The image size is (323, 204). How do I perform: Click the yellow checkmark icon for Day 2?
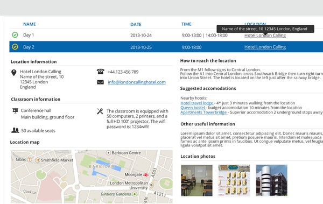click(15, 47)
